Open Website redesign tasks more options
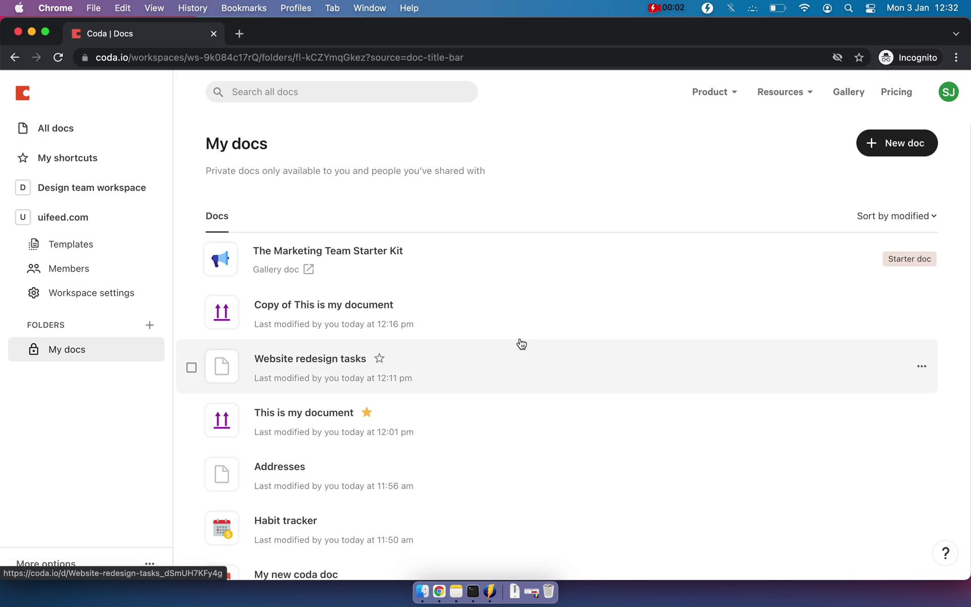Image resolution: width=971 pixels, height=607 pixels. coord(921,366)
